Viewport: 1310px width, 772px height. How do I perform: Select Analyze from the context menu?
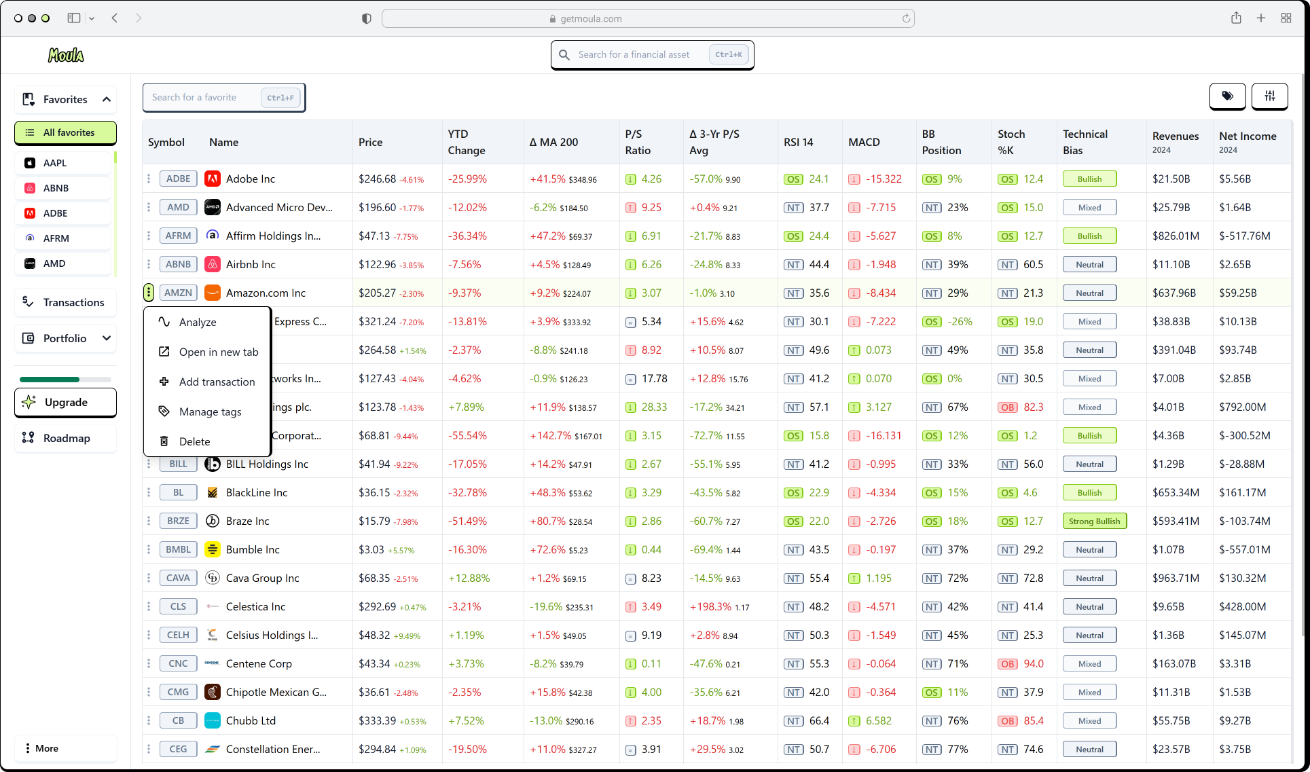pyautogui.click(x=207, y=322)
